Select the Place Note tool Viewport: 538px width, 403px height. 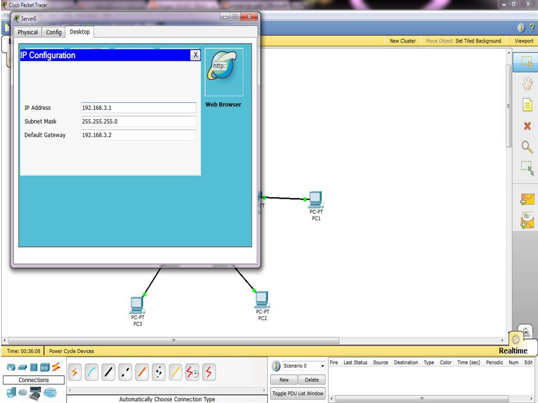point(527,105)
